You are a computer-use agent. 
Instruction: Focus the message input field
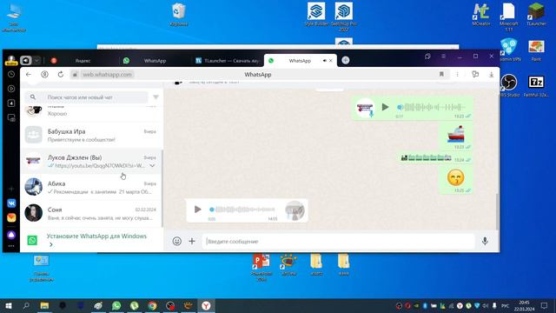click(x=339, y=242)
